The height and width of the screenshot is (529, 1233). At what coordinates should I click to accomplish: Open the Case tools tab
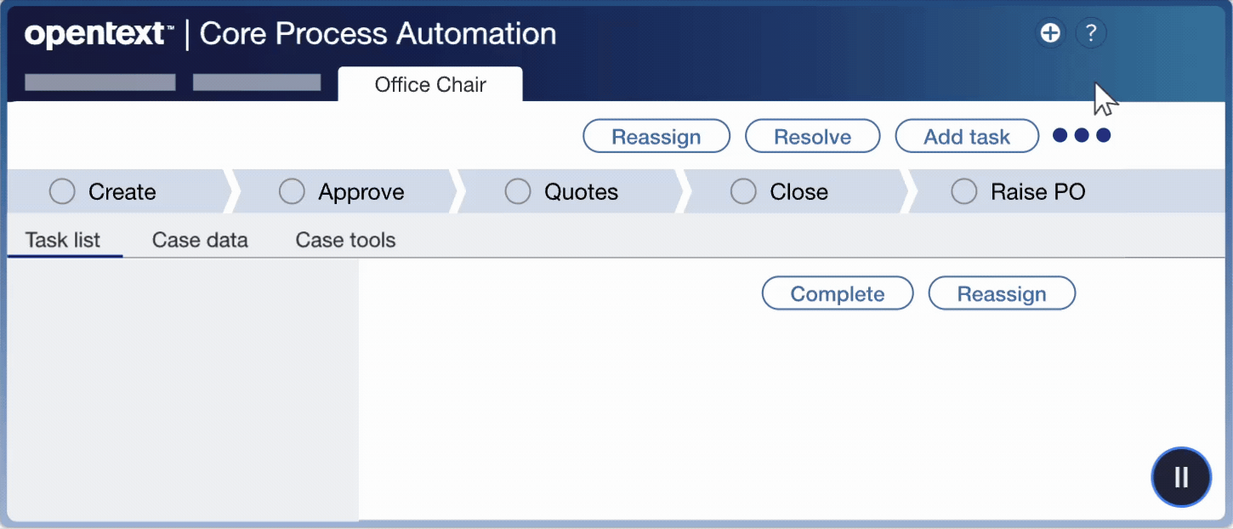(345, 240)
